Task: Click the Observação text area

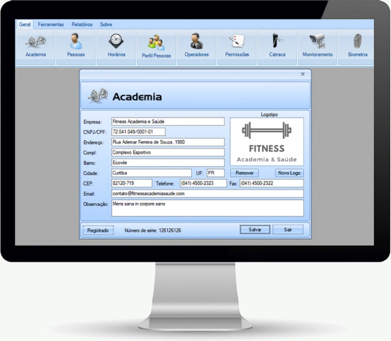Action: [x=208, y=208]
